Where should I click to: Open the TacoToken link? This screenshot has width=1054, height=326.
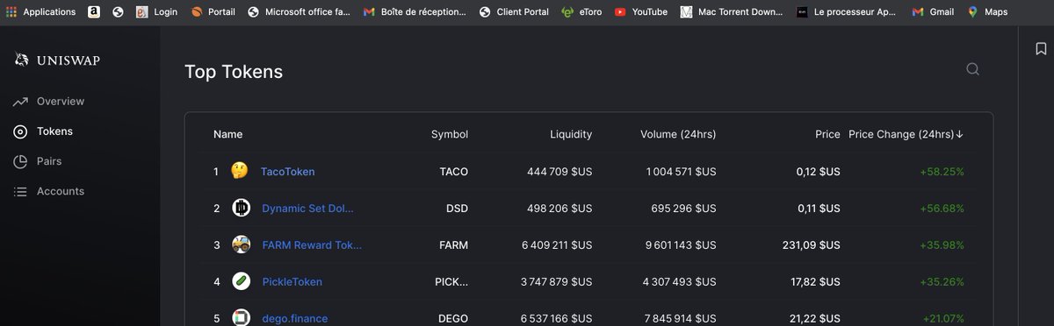(x=288, y=172)
